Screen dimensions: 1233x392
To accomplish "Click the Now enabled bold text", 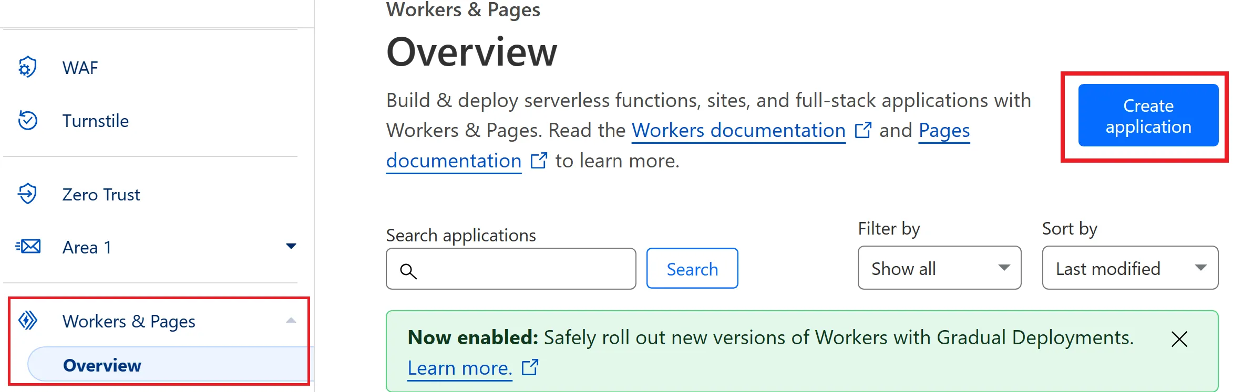I will point(473,337).
